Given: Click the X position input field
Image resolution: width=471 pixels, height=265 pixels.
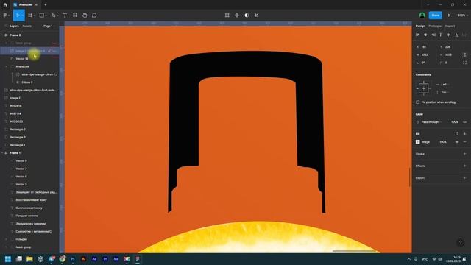Looking at the screenshot, I should pyautogui.click(x=427, y=47).
